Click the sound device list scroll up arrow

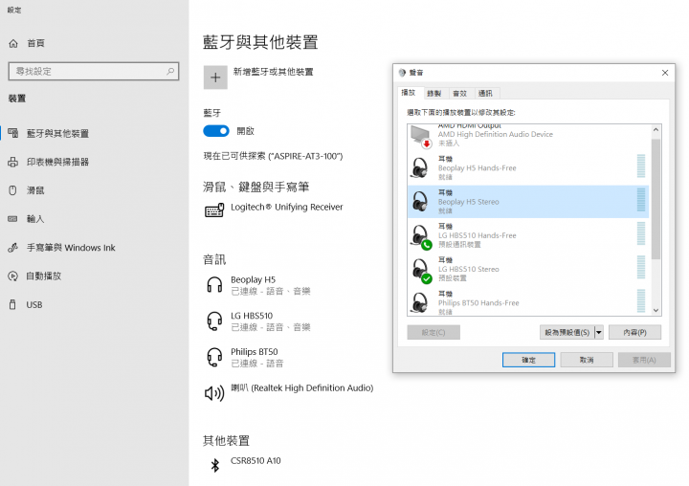pyautogui.click(x=656, y=129)
